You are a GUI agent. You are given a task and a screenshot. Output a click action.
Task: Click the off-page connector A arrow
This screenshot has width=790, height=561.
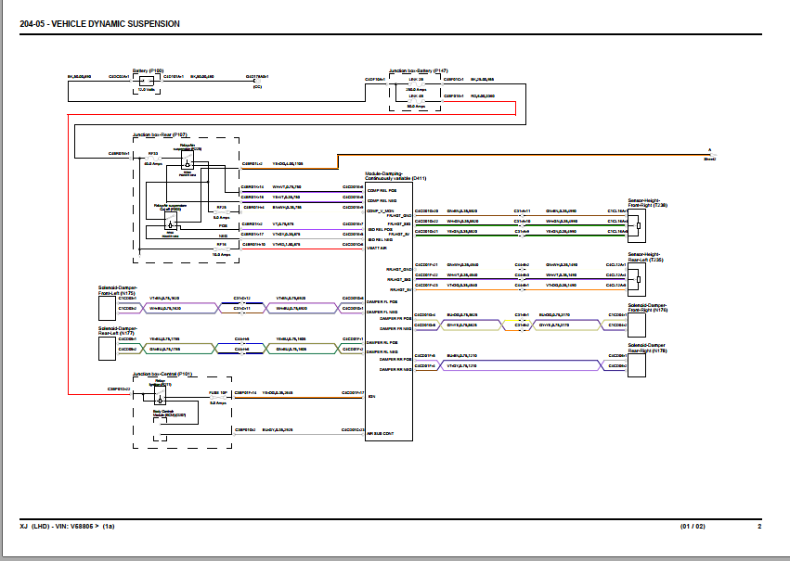pyautogui.click(x=710, y=155)
